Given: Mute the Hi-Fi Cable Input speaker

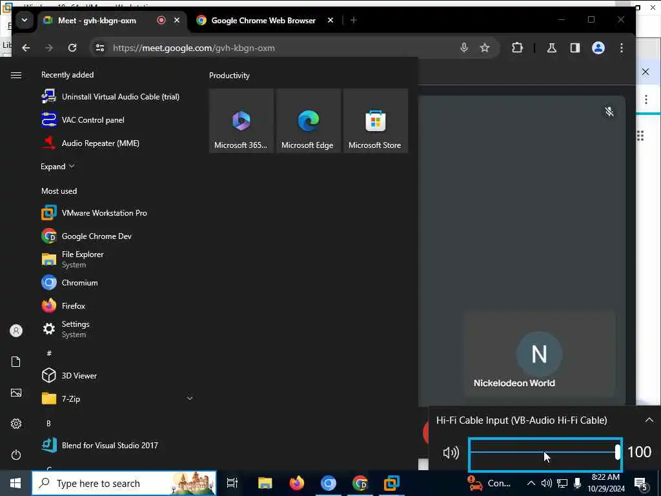Looking at the screenshot, I should [x=451, y=453].
